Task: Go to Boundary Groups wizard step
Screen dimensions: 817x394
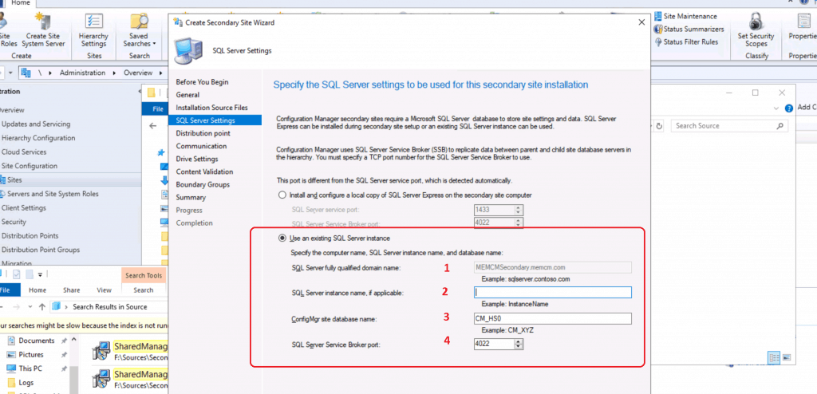Action: pos(203,184)
